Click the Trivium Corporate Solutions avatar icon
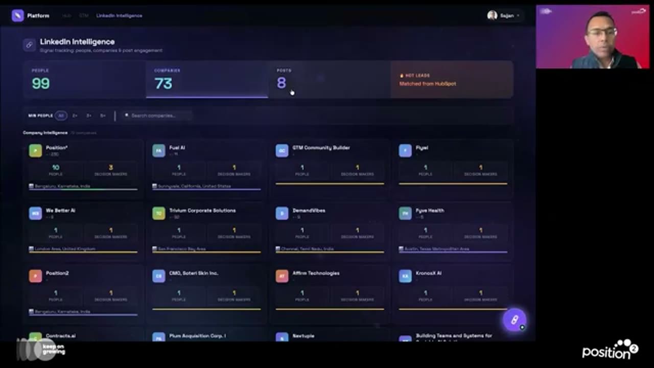The width and height of the screenshot is (654, 368). (x=158, y=214)
